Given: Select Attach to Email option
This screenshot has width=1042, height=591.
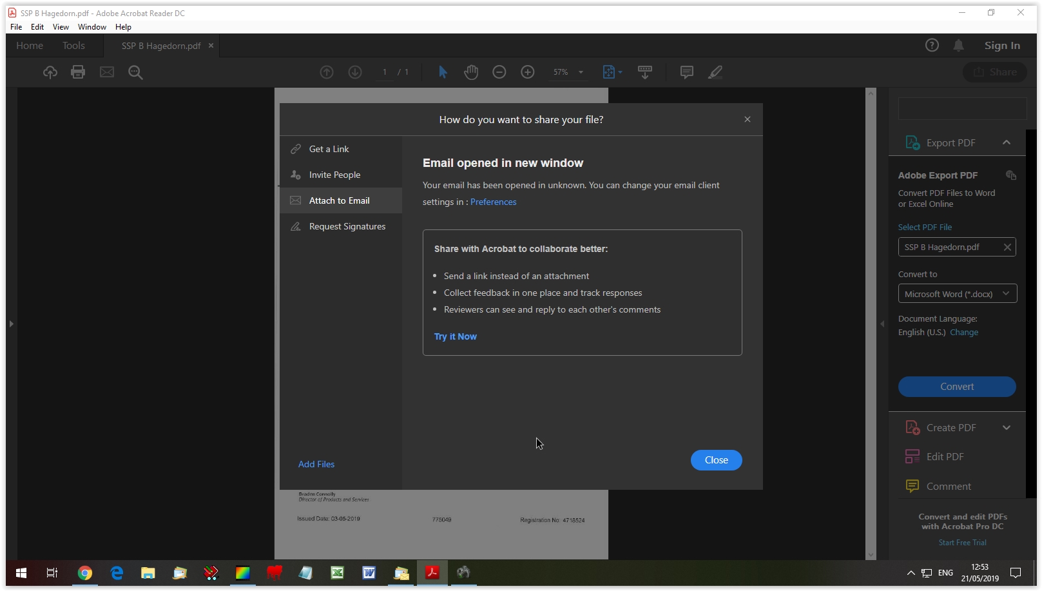Looking at the screenshot, I should click(x=341, y=200).
